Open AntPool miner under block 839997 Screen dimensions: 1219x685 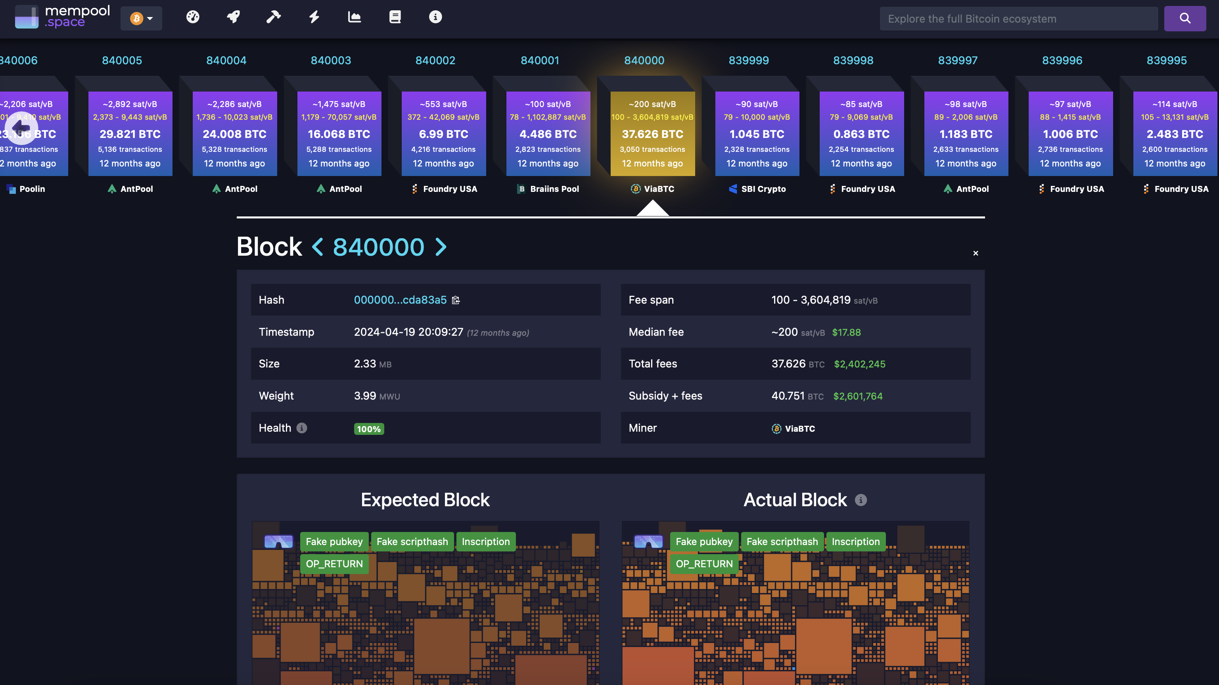(x=966, y=189)
